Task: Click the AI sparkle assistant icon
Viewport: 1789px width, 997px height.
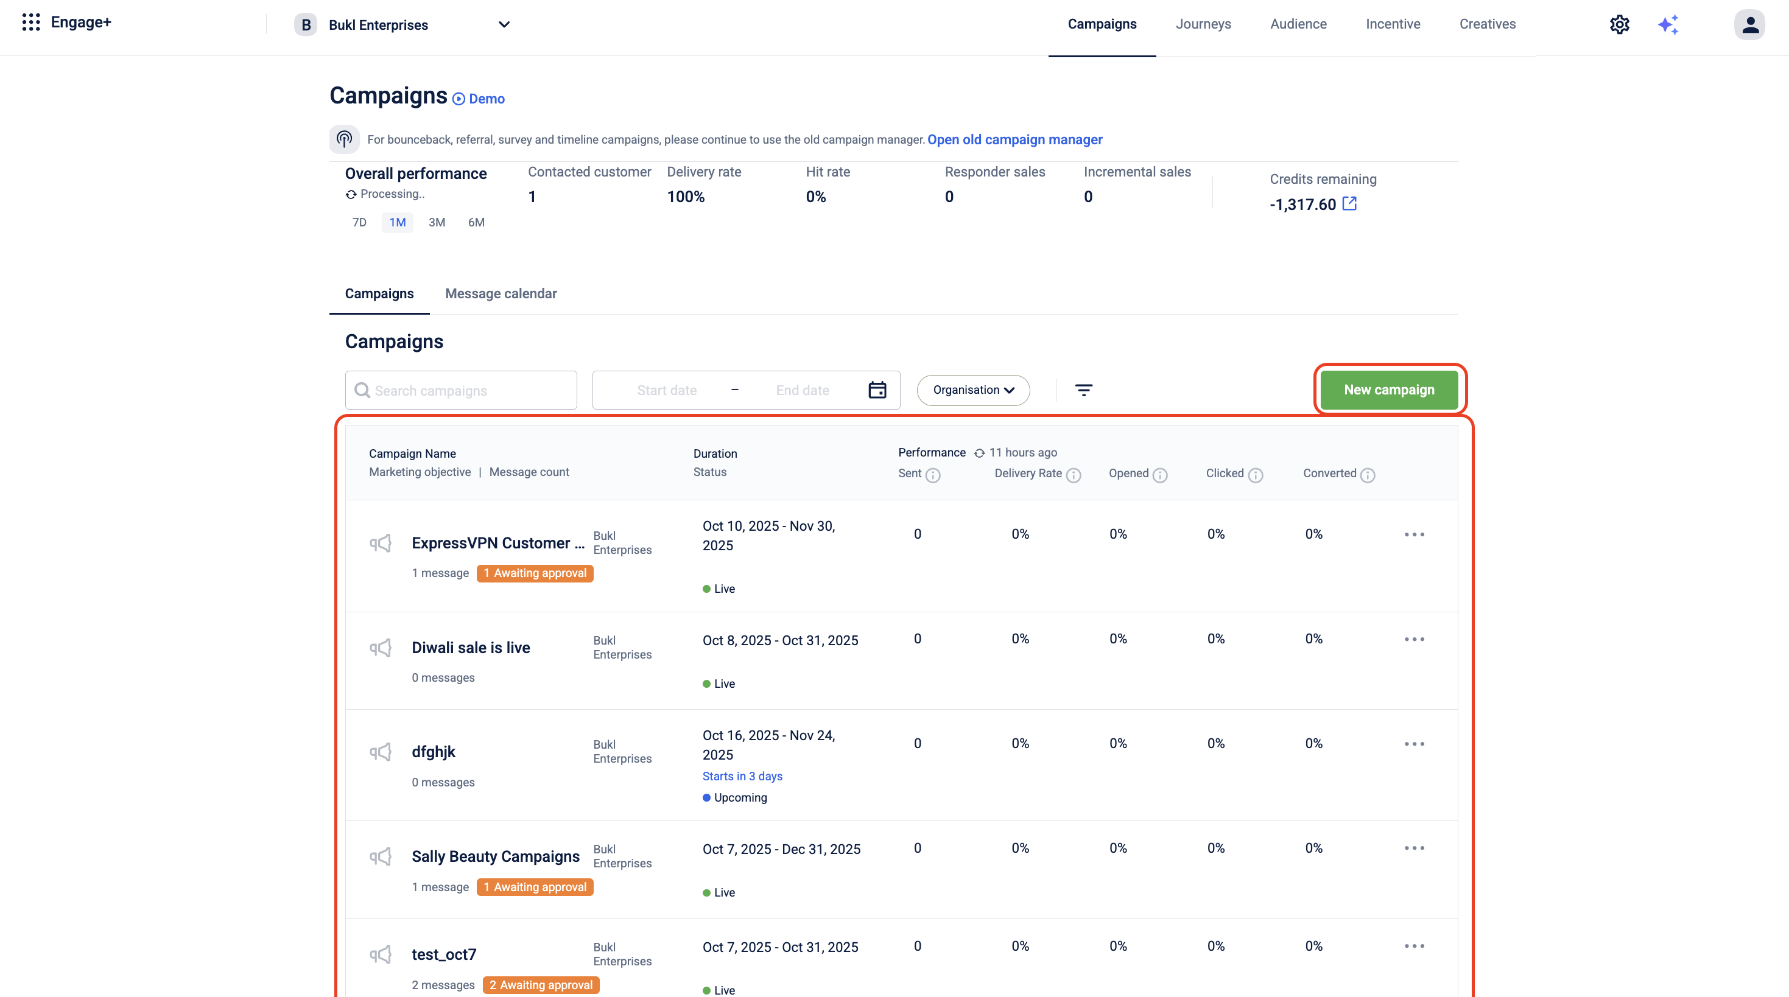Action: (x=1668, y=24)
